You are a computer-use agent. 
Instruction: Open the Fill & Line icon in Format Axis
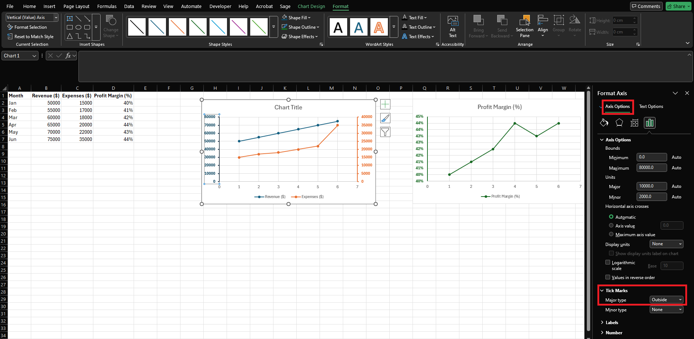[604, 123]
